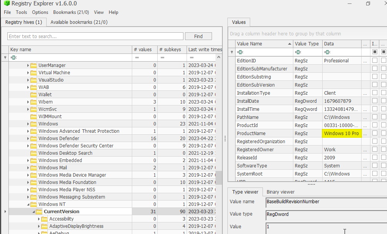Click the Find button
This screenshot has height=234, width=387.
(x=198, y=36)
